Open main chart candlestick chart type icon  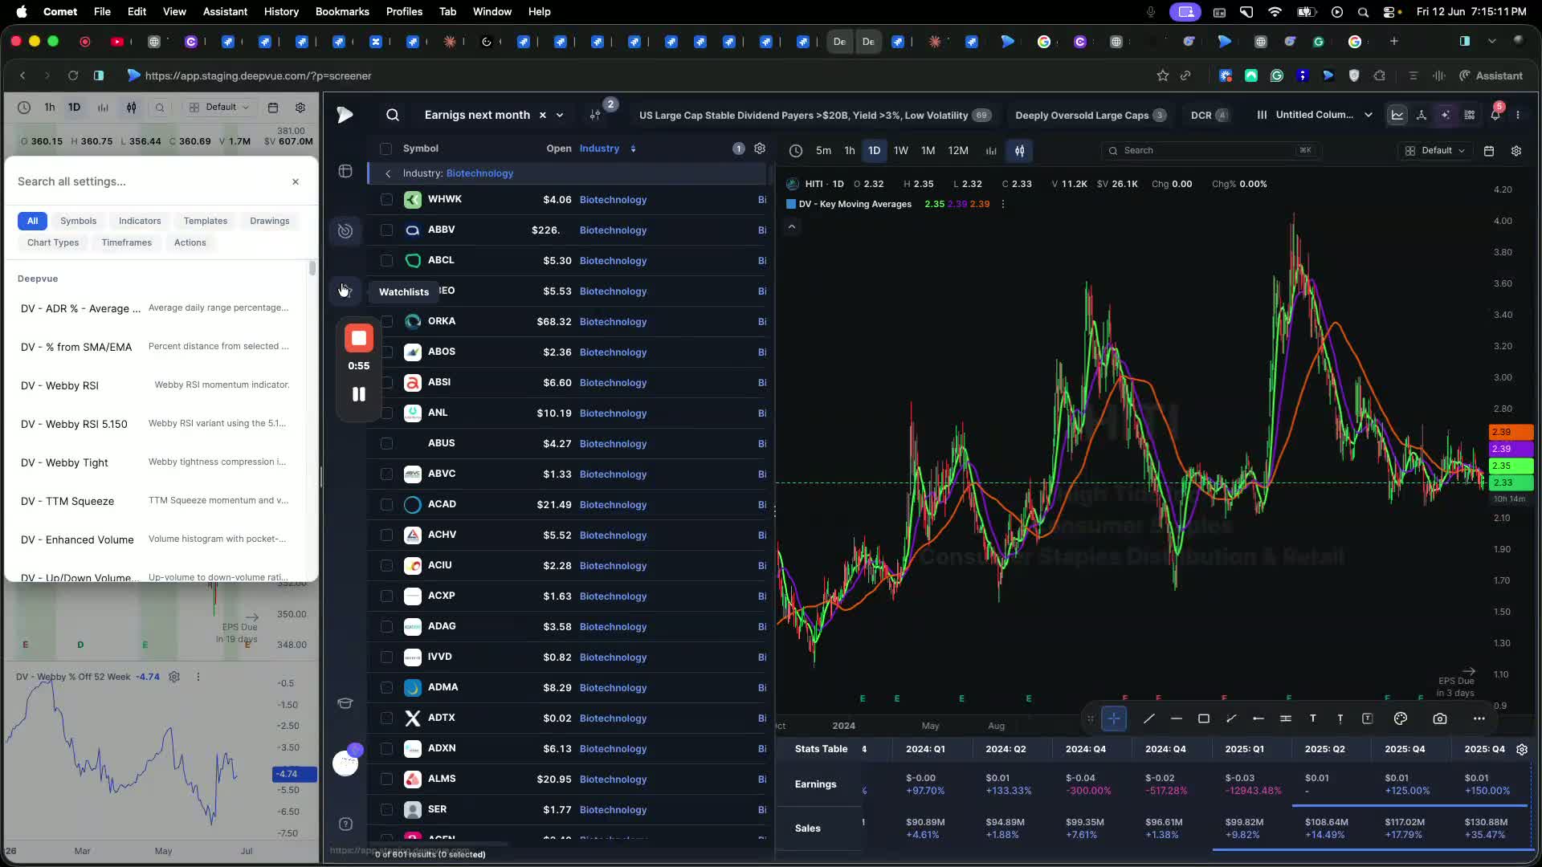[x=1019, y=151]
